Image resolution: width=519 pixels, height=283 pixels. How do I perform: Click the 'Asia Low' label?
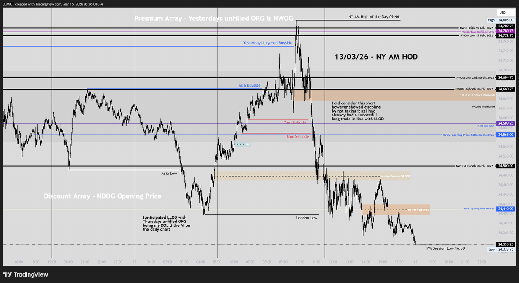170,173
